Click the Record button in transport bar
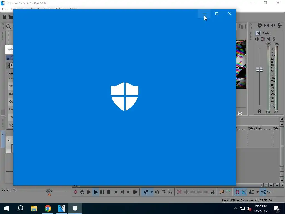The height and width of the screenshot is (214, 285). tap(75, 192)
